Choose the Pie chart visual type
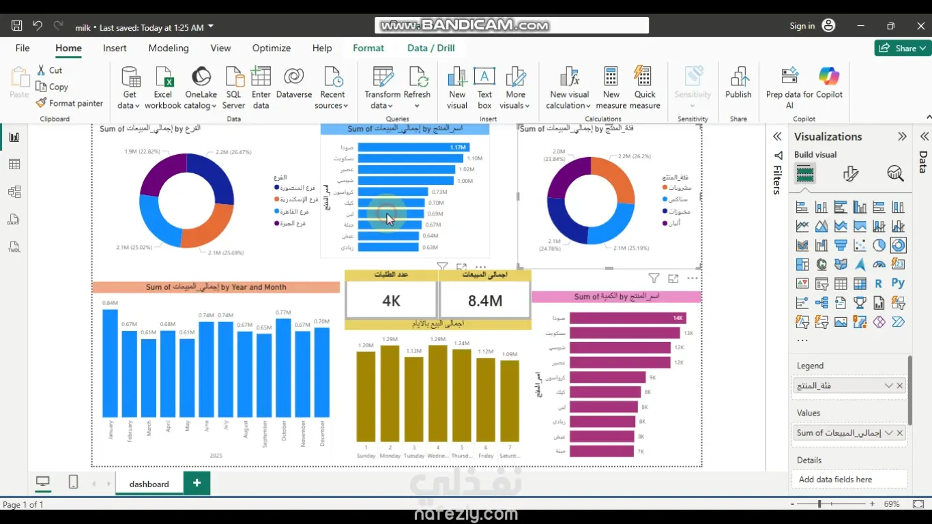This screenshot has width=932, height=524. click(x=879, y=246)
